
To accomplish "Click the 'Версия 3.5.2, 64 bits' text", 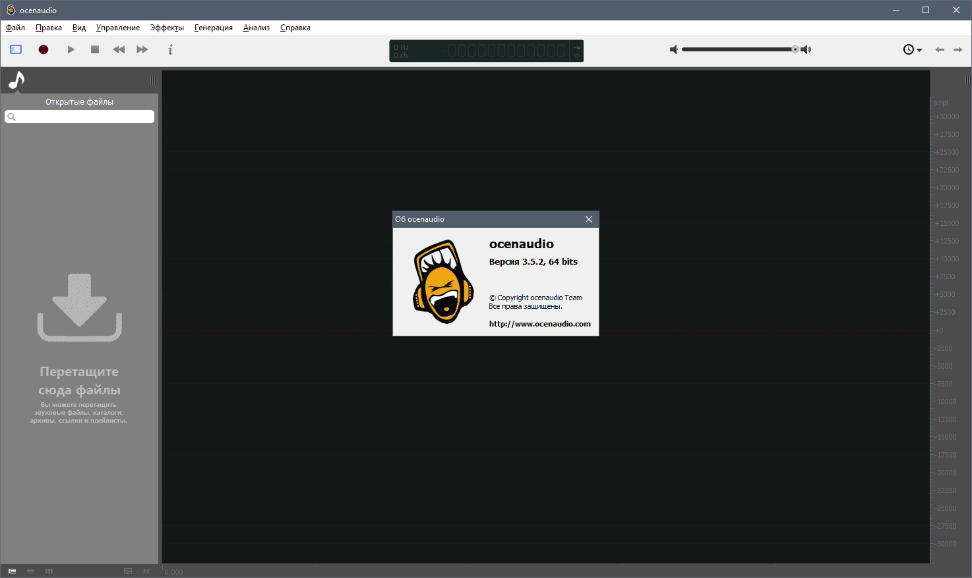I will coord(533,261).
